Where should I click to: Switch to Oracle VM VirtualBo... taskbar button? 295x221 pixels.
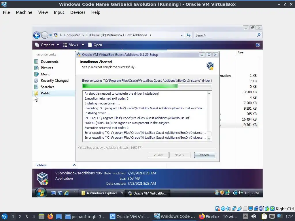[147, 193]
